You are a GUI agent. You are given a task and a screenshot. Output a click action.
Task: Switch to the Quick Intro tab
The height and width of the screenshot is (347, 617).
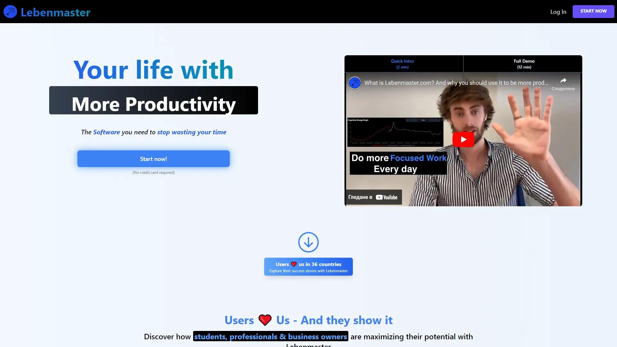[402, 64]
